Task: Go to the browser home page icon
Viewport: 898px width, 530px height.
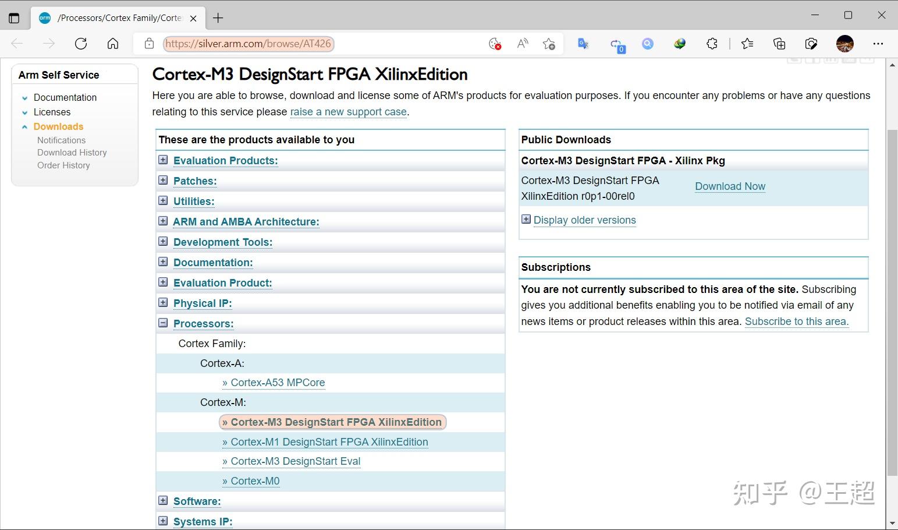Action: 113,44
